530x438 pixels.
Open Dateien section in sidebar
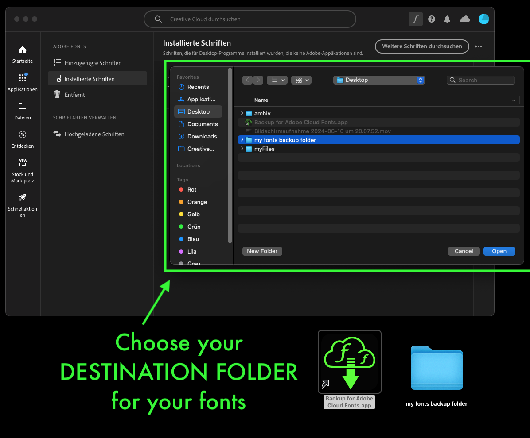click(22, 111)
